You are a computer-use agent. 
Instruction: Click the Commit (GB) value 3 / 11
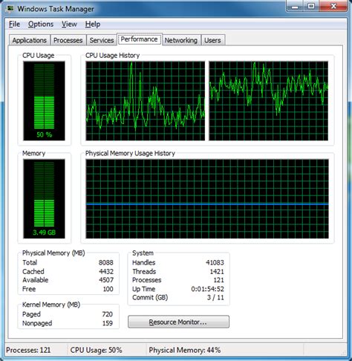pos(215,297)
